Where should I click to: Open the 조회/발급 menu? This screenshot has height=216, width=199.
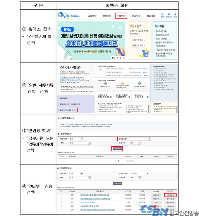92,16
